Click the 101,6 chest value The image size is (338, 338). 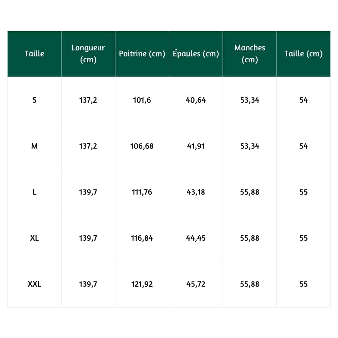pos(142,100)
